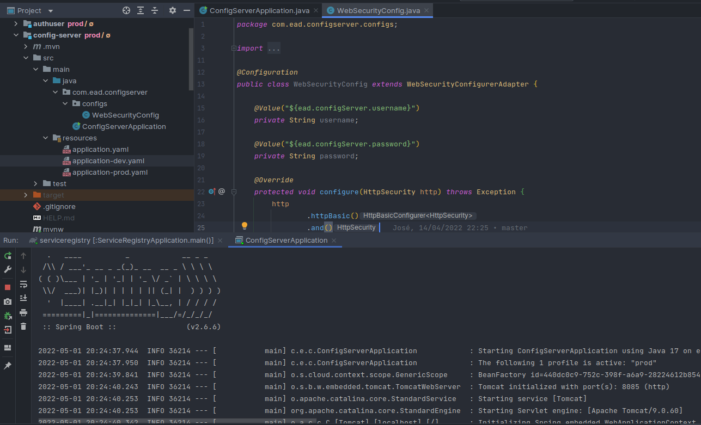Stop the running application with the red square

(8, 287)
